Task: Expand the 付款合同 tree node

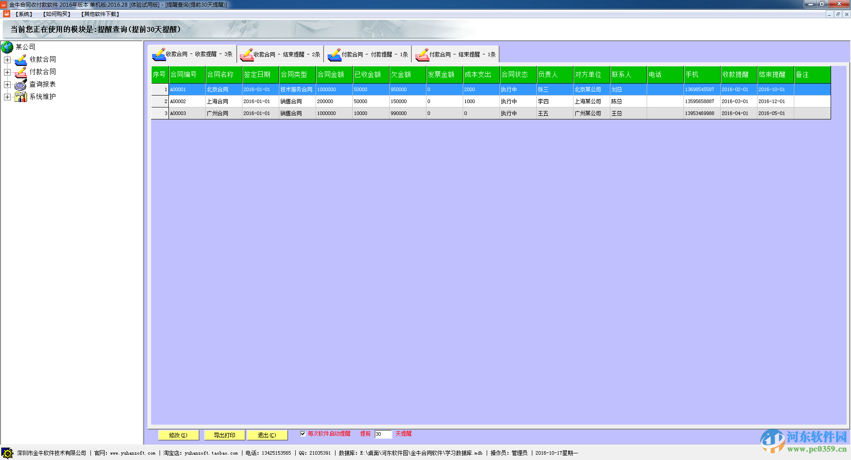Action: (x=8, y=72)
